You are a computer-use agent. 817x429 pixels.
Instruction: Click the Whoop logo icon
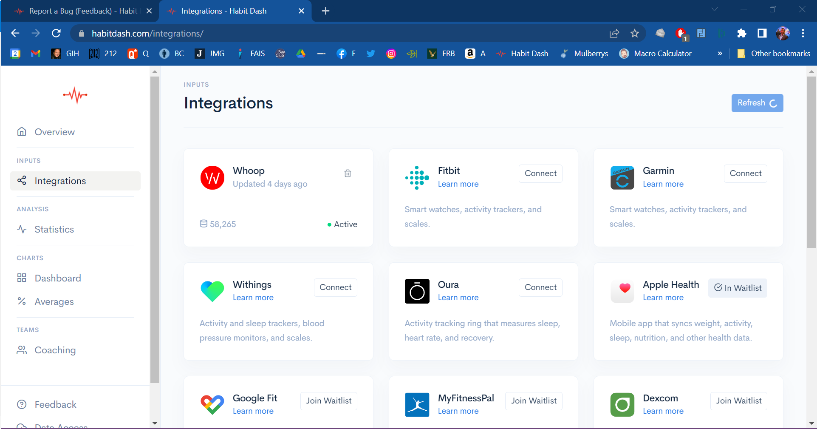[x=212, y=178]
